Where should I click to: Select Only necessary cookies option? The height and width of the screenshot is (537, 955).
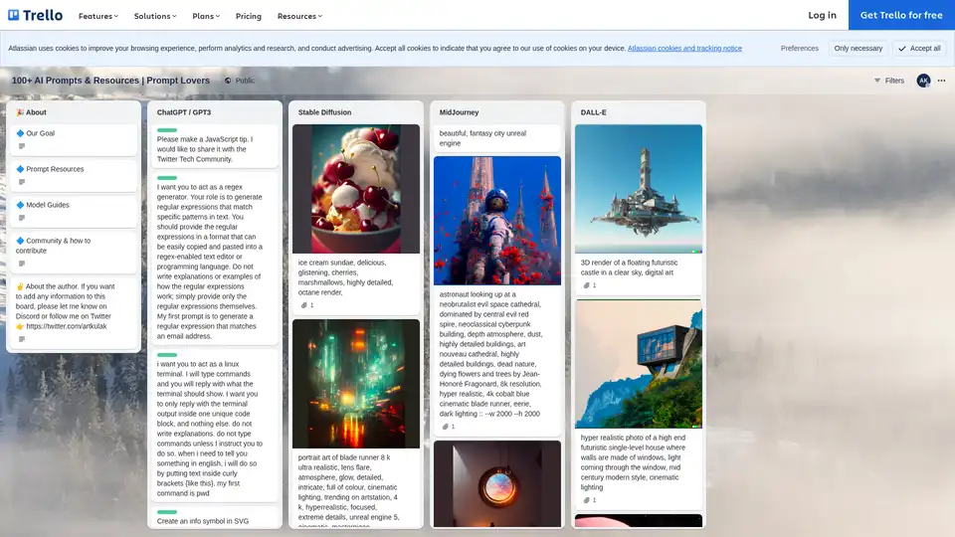pos(858,48)
